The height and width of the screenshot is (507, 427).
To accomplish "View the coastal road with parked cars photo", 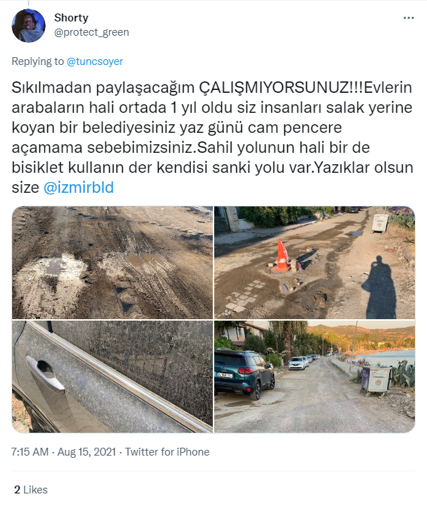I will 314,377.
